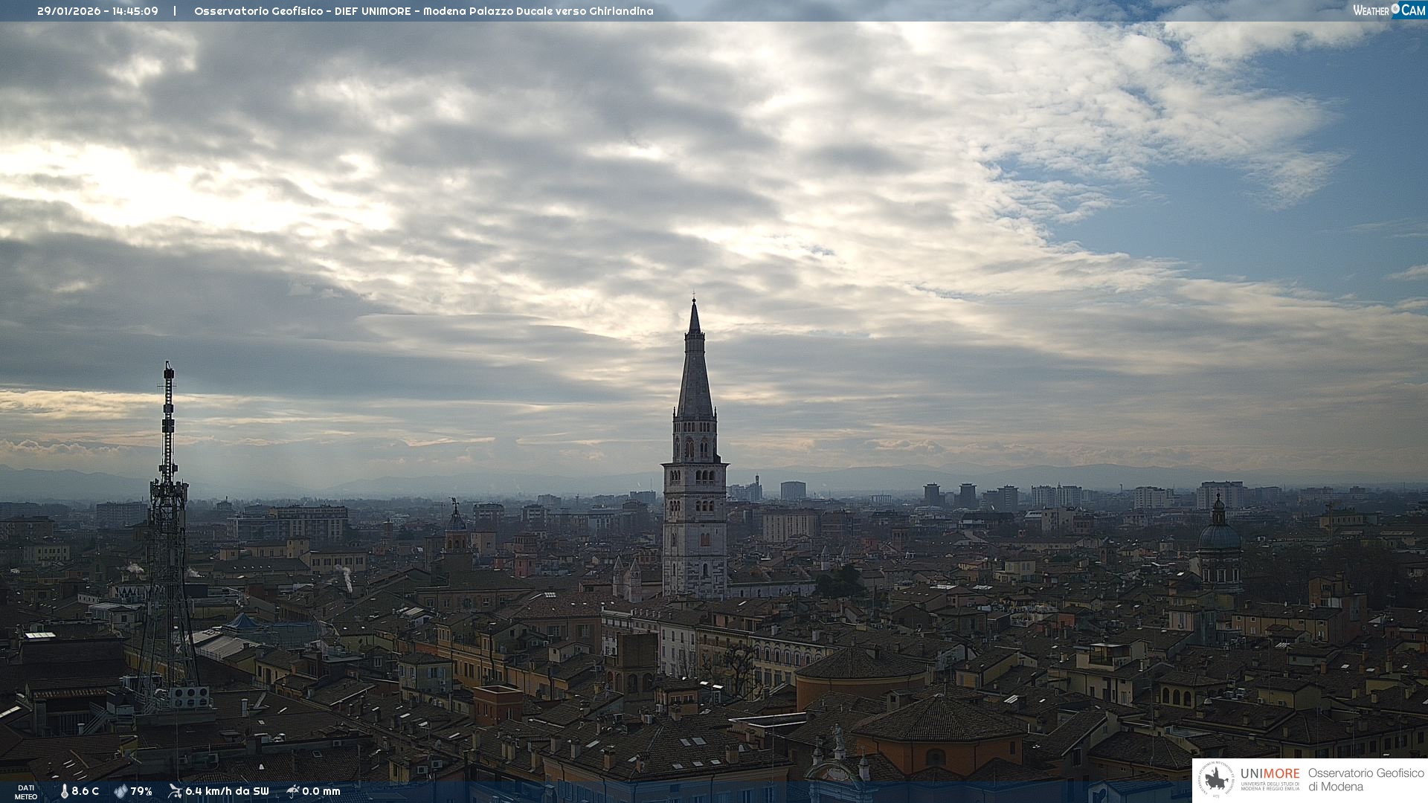The width and height of the screenshot is (1428, 803).
Task: Click the DATI METEO label
Action: coord(26,792)
